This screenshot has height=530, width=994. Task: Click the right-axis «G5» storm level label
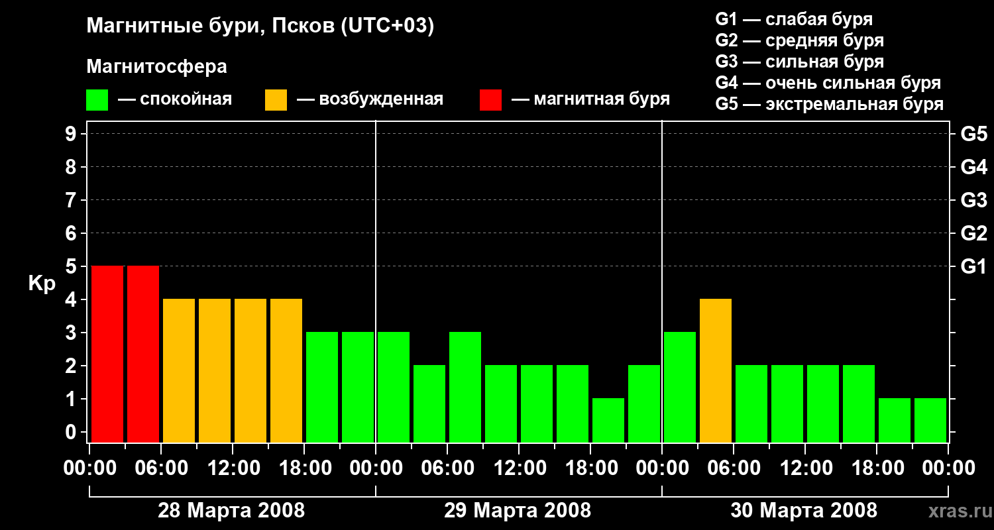pyautogui.click(x=974, y=134)
